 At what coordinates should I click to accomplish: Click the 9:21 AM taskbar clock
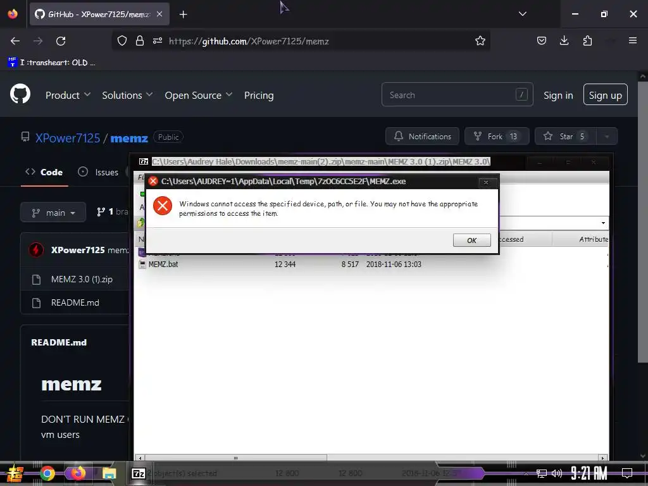click(x=589, y=473)
